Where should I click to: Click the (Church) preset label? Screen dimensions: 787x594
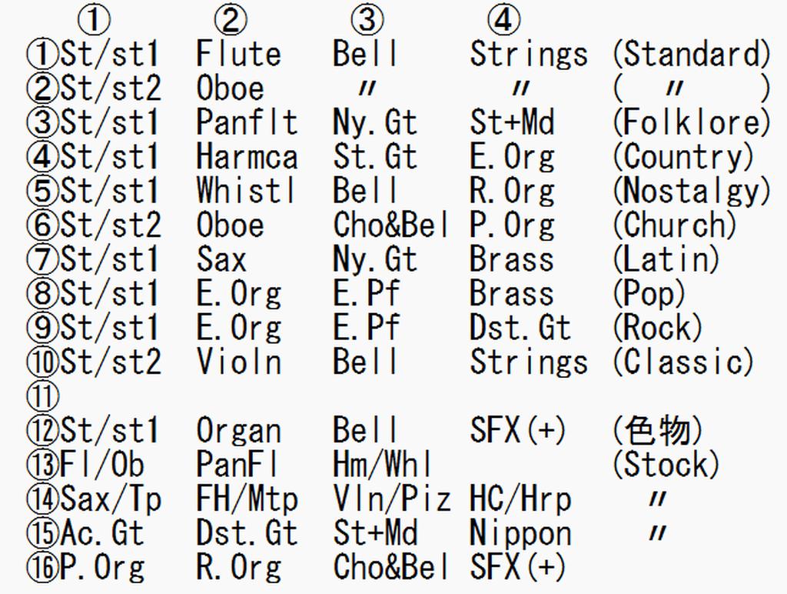click(x=675, y=225)
